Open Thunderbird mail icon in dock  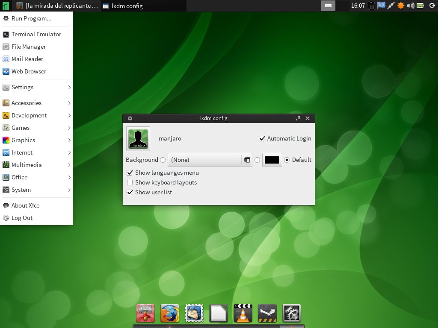pyautogui.click(x=194, y=313)
